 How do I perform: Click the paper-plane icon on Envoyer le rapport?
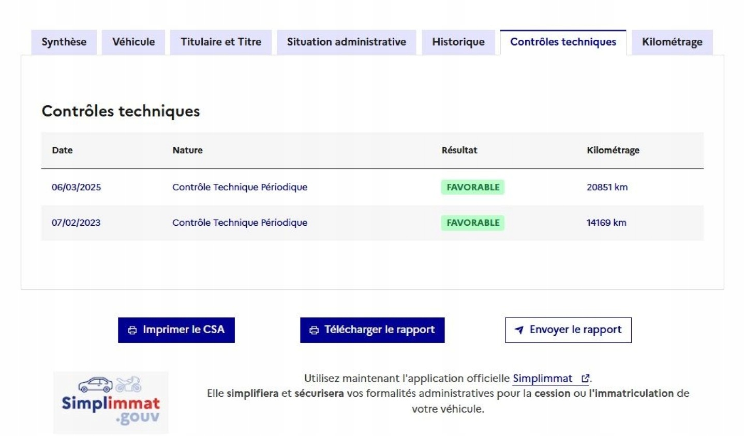click(x=519, y=330)
